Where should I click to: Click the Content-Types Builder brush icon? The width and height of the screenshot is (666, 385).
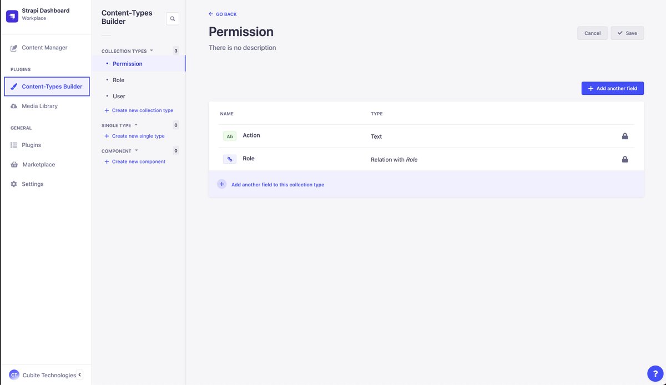pos(14,87)
